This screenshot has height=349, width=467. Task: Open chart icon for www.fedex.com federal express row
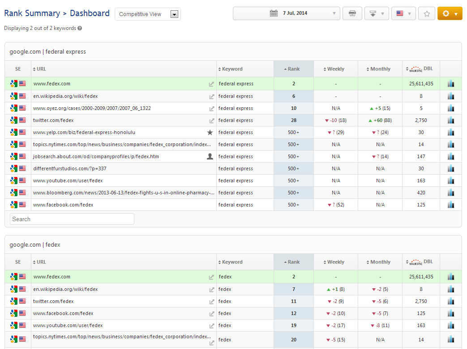[x=450, y=84]
